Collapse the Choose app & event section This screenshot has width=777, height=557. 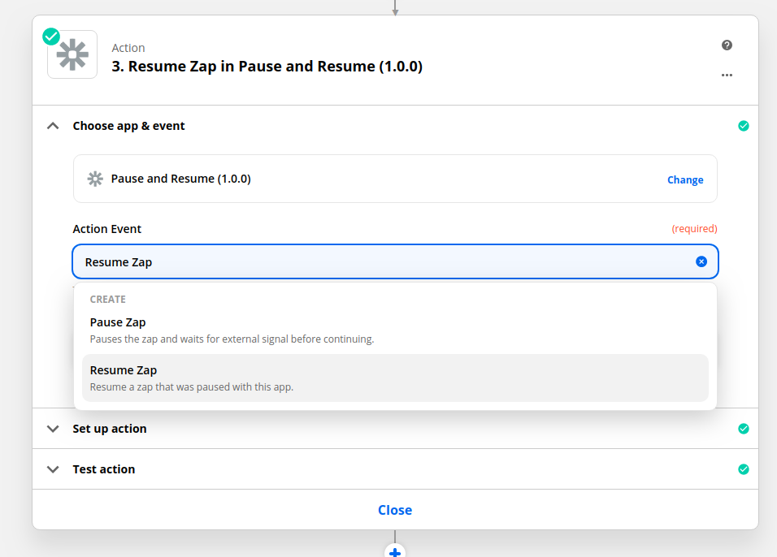(54, 126)
